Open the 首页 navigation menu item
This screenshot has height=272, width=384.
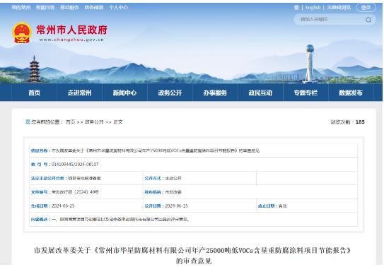click(34, 93)
